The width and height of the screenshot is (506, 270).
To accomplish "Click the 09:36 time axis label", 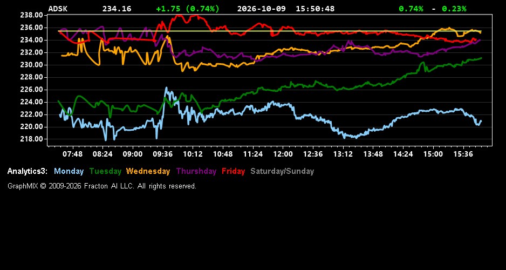I will click(163, 154).
